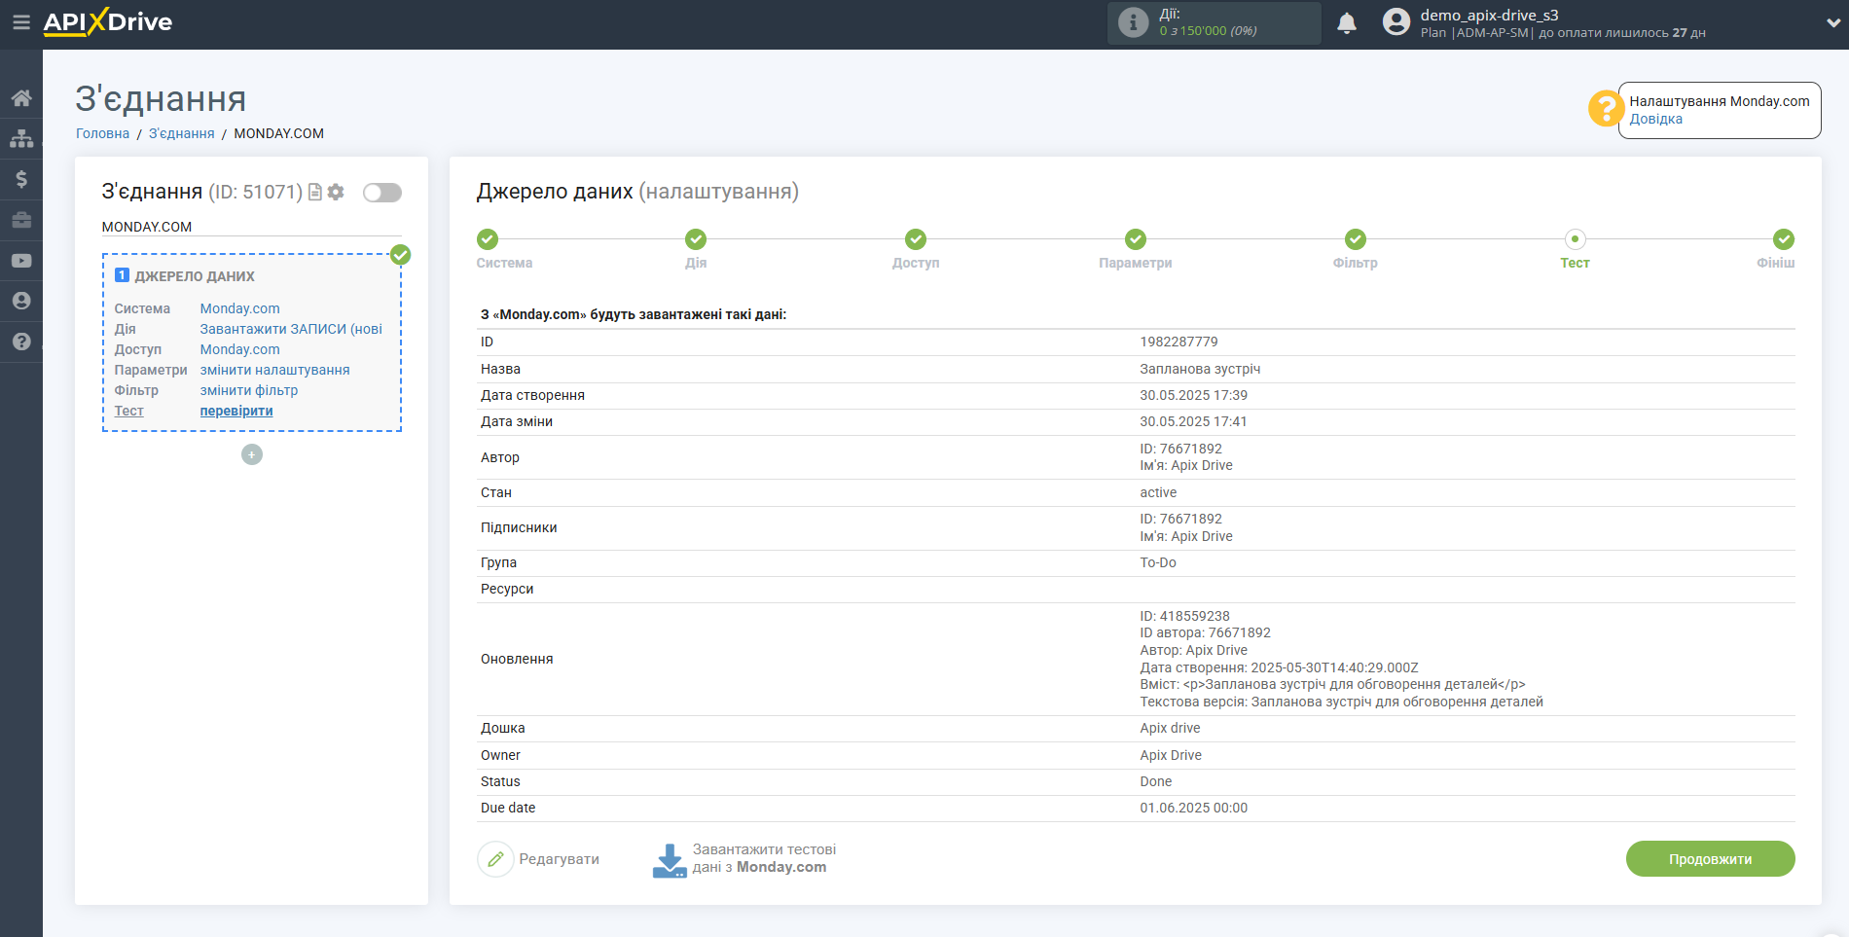This screenshot has width=1849, height=937.
Task: Select the Owner value Apix Drive
Action: coord(1171,755)
